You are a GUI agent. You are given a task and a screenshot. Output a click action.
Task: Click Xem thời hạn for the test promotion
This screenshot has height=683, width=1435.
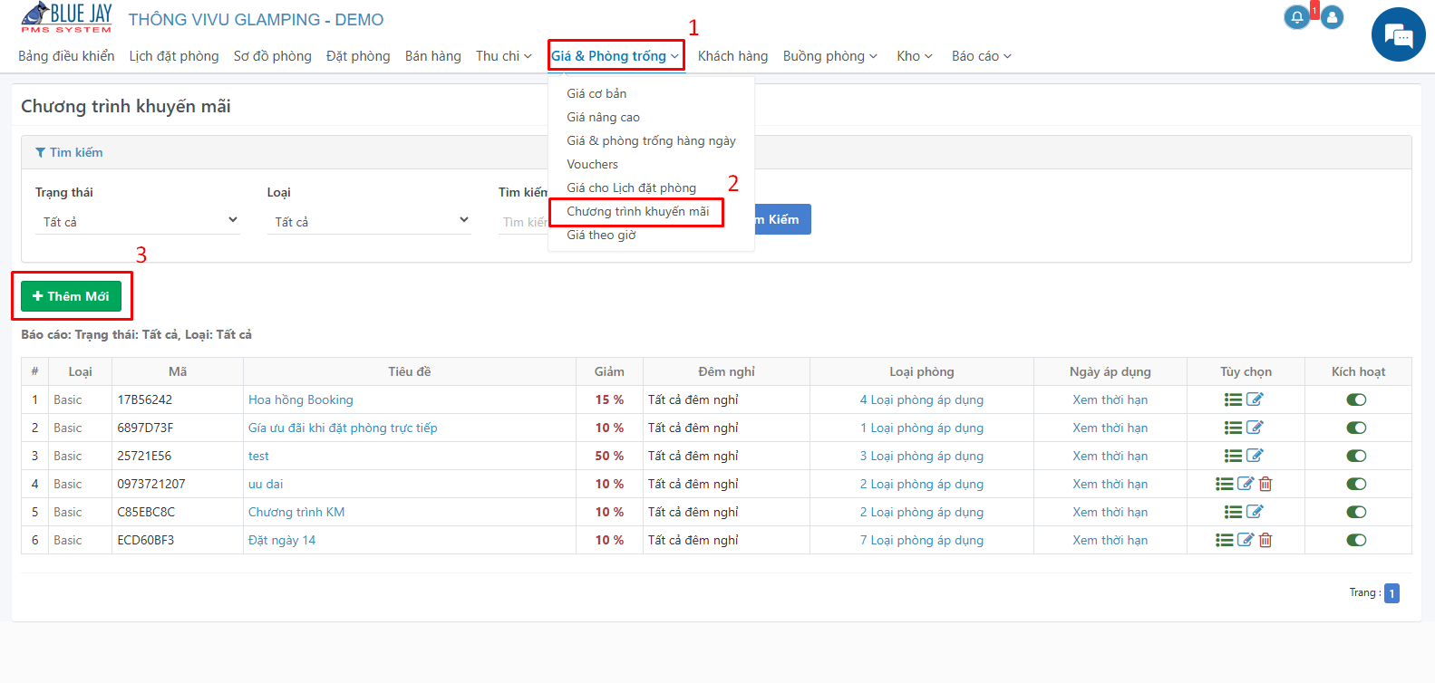1110,456
